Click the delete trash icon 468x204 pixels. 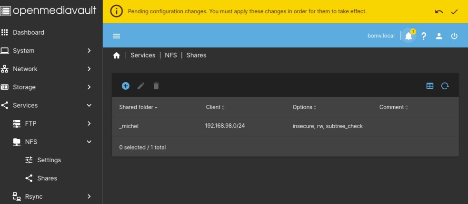(x=156, y=86)
